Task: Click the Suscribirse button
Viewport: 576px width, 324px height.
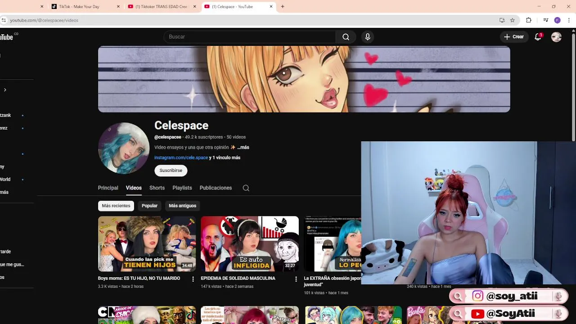Action: 171,171
